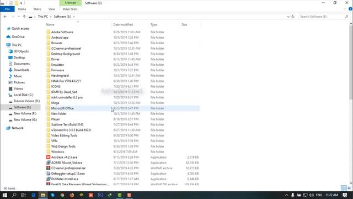Open Pictures in the sidebar
The height and width of the screenshot is (199, 353).
coord(19,82)
